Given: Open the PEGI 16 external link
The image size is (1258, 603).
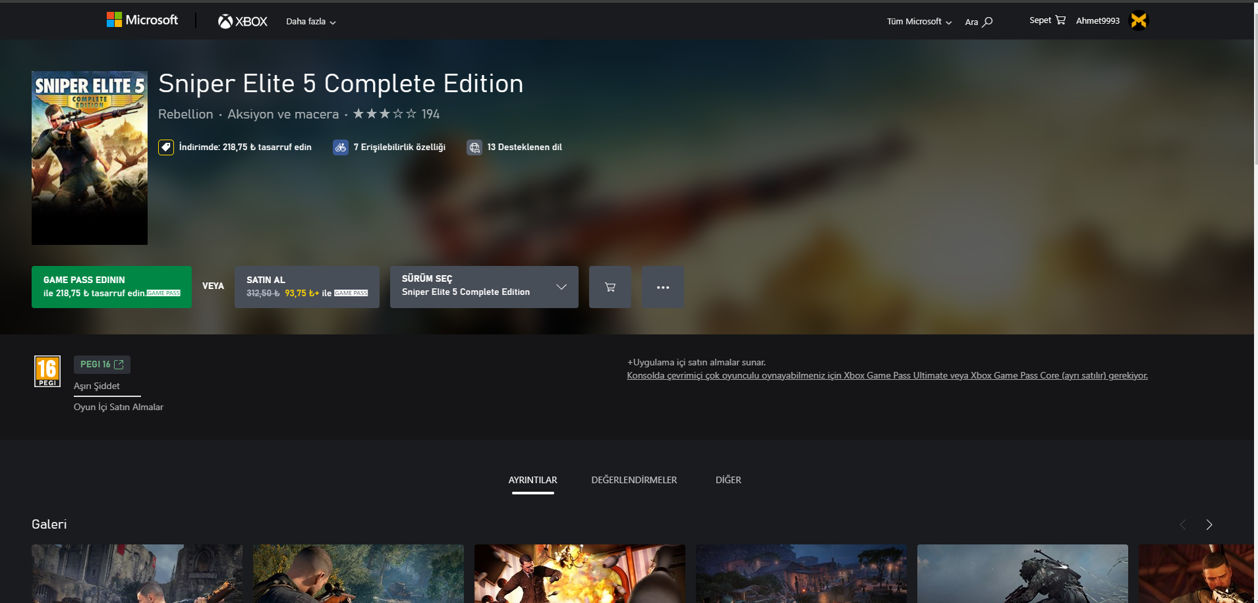Looking at the screenshot, I should point(102,365).
